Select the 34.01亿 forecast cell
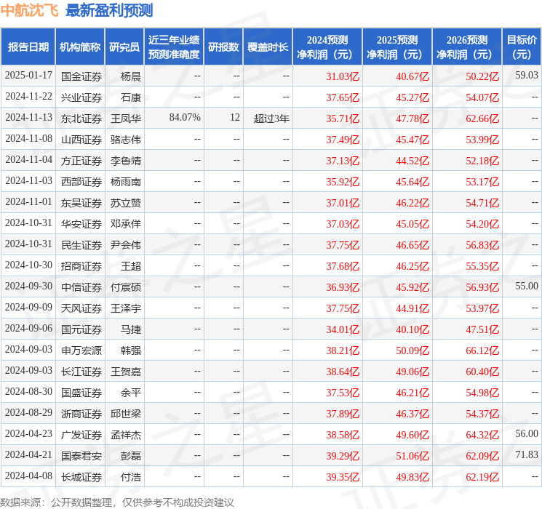Viewport: 542px width, 509px height. (327, 329)
